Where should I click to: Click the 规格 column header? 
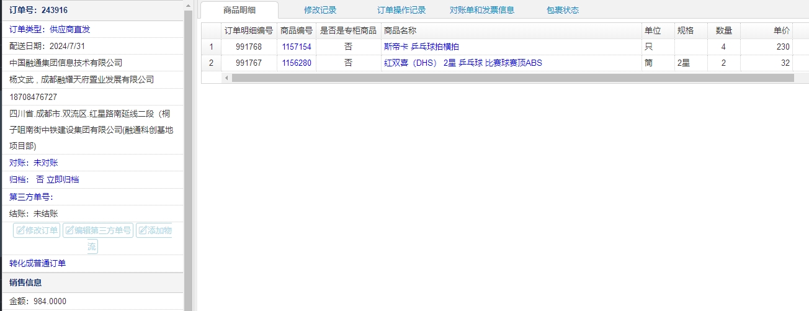(x=691, y=30)
